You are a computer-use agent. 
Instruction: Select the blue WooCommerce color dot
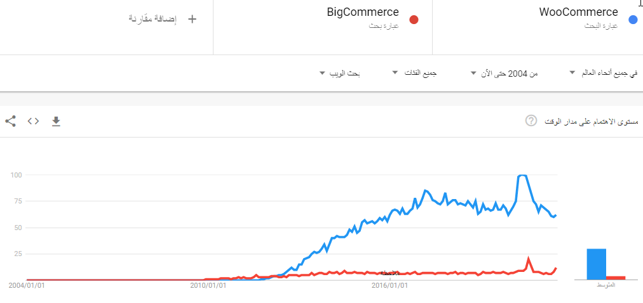[x=633, y=20]
